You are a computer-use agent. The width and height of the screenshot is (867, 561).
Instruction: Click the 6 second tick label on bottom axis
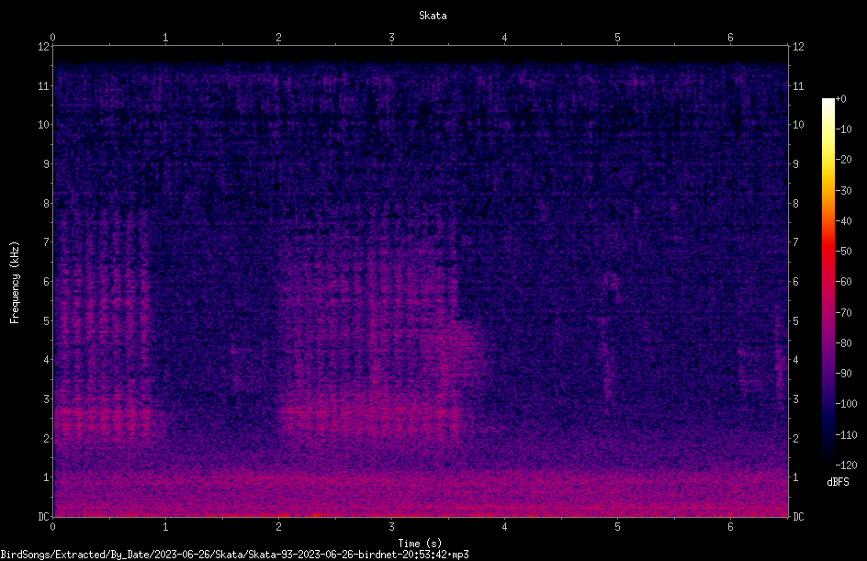730,527
